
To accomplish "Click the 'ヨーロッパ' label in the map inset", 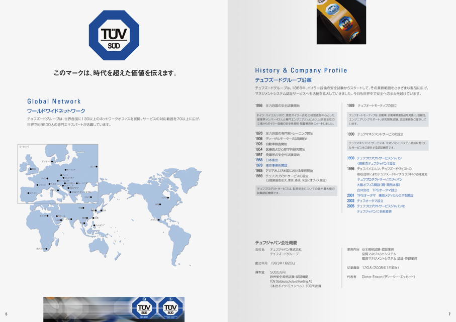I will [24, 147].
